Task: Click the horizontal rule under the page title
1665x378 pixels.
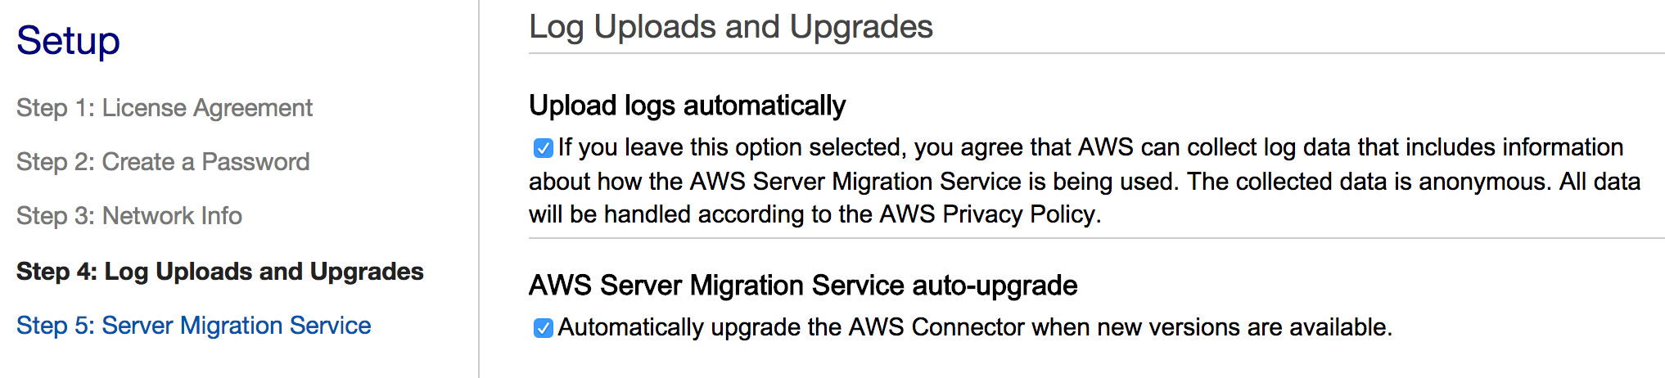Action: click(1095, 53)
